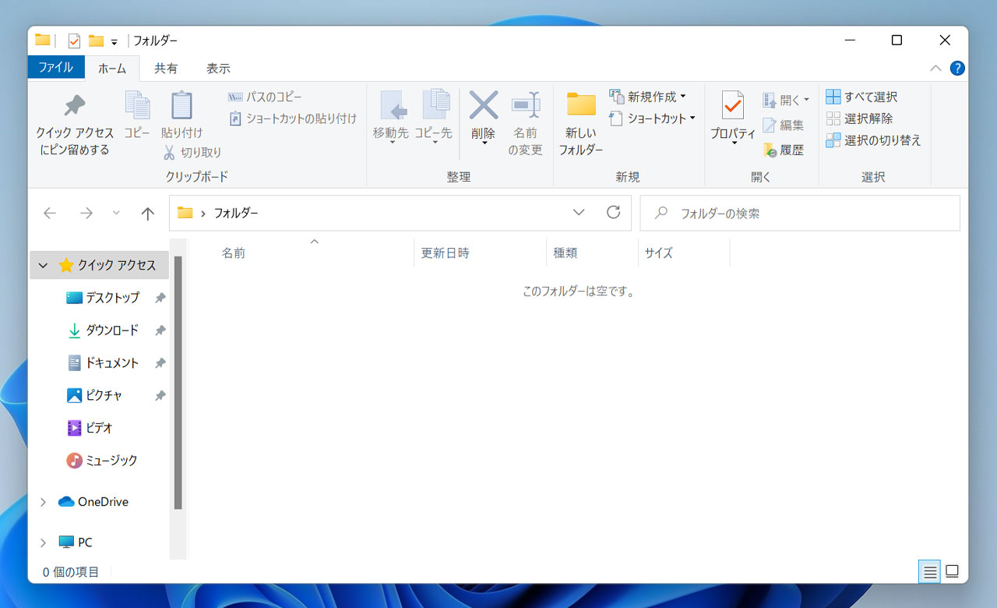Viewport: 997px width, 608px height.
Task: Click the help question mark icon
Action: pyautogui.click(x=957, y=69)
